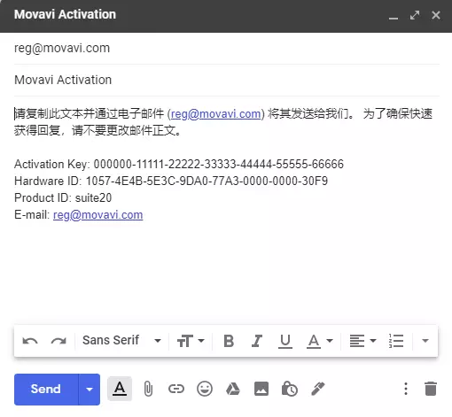Viewport: 452px width, 417px height.
Task: Toggle formatting options bar with the A button
Action: click(x=120, y=389)
